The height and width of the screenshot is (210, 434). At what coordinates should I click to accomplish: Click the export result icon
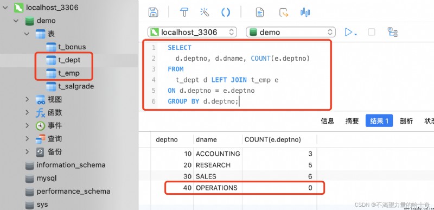(284, 12)
